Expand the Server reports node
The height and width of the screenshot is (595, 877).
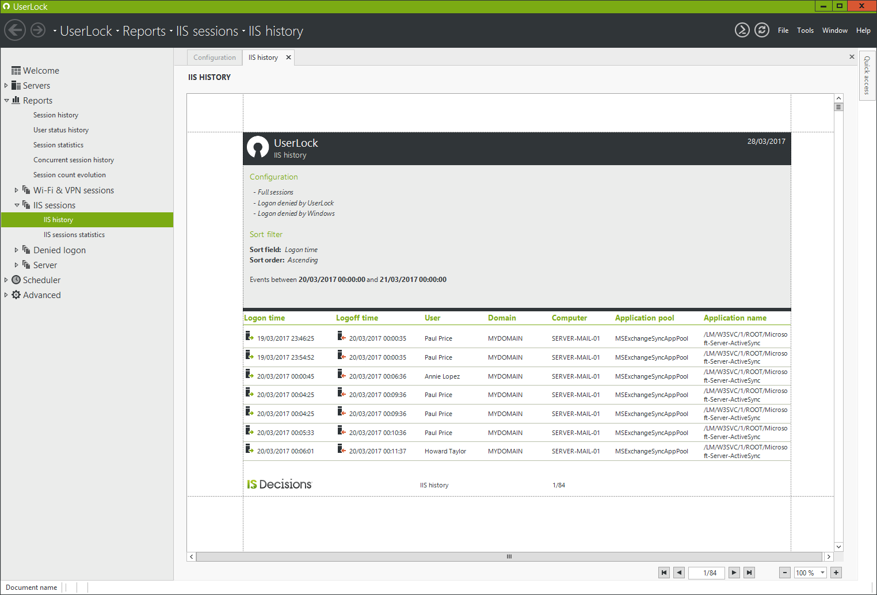(17, 265)
